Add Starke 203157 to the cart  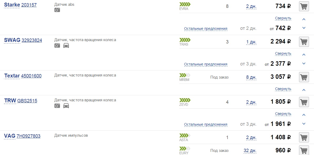[304, 7]
